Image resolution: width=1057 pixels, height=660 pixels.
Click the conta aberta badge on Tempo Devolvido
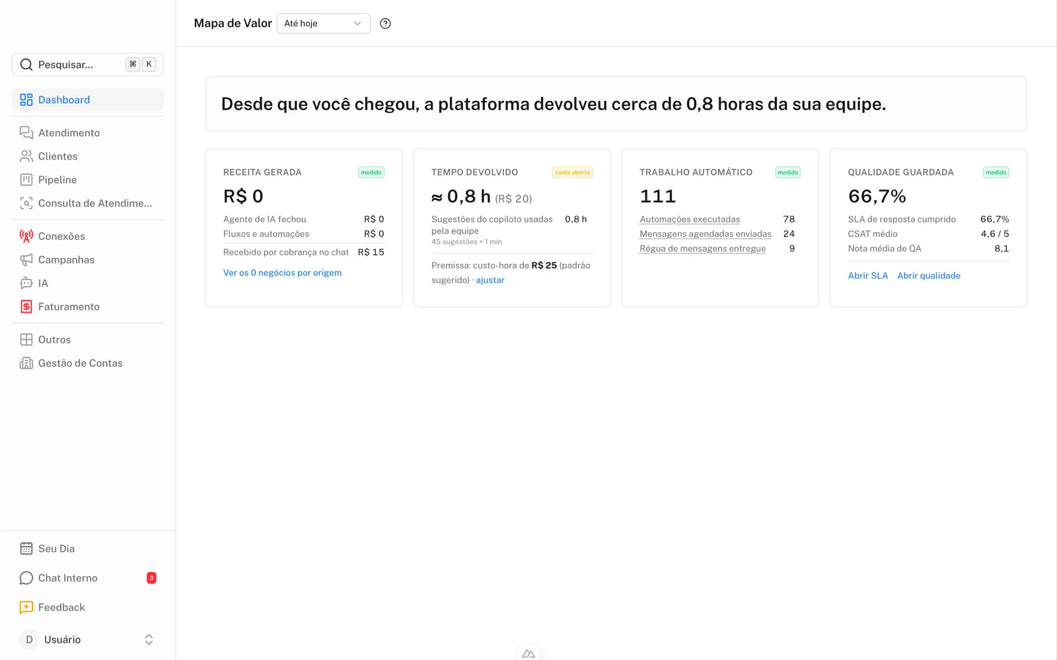[572, 172]
